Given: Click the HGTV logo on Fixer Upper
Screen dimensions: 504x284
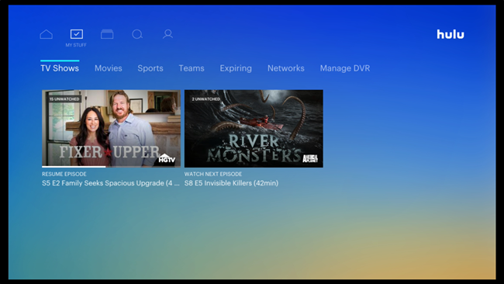Looking at the screenshot, I should [x=167, y=159].
